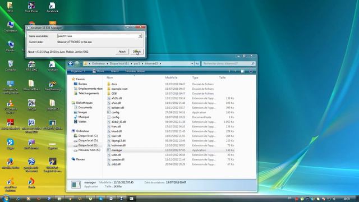
Task: Open the DELL folder desktop icon
Action: click(10, 7)
